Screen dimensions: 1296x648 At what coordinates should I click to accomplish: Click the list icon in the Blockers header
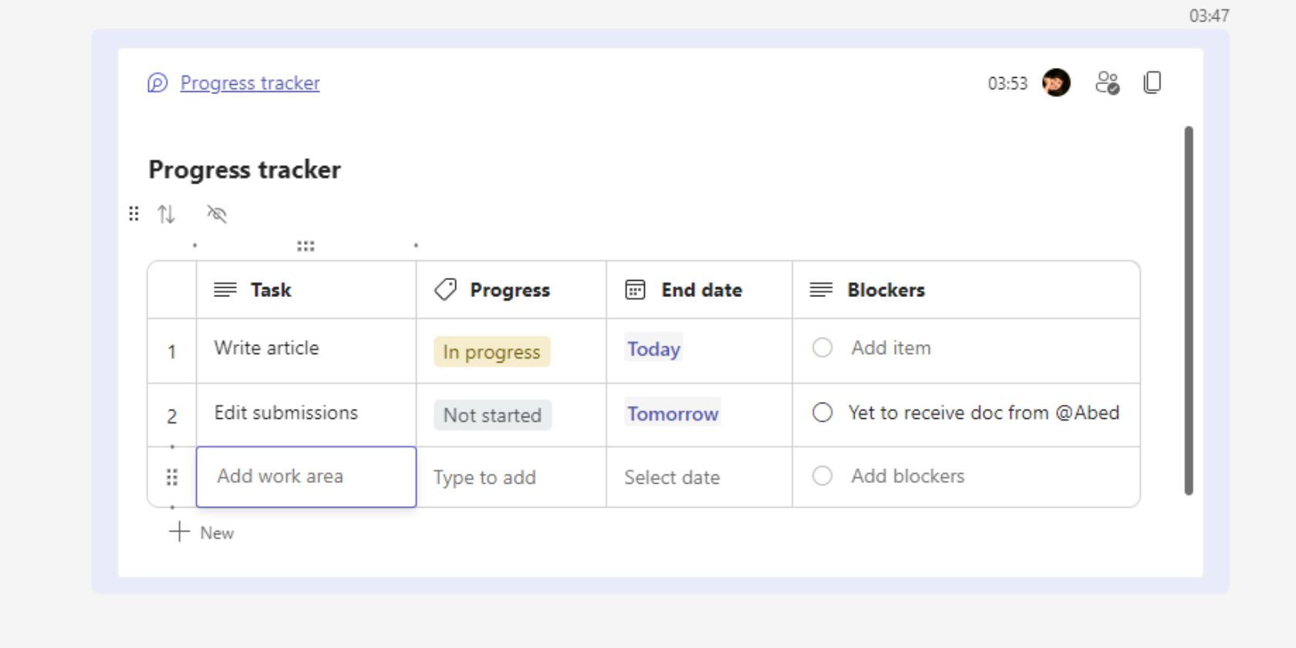(x=820, y=290)
